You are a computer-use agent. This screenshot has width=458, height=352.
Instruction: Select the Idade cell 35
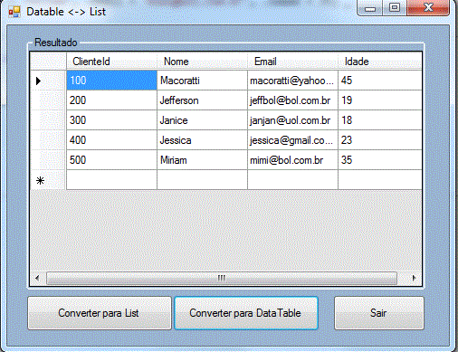pyautogui.click(x=380, y=160)
